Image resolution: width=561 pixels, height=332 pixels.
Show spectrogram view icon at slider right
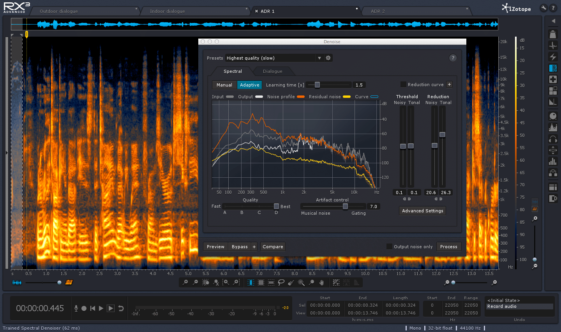[x=69, y=283]
